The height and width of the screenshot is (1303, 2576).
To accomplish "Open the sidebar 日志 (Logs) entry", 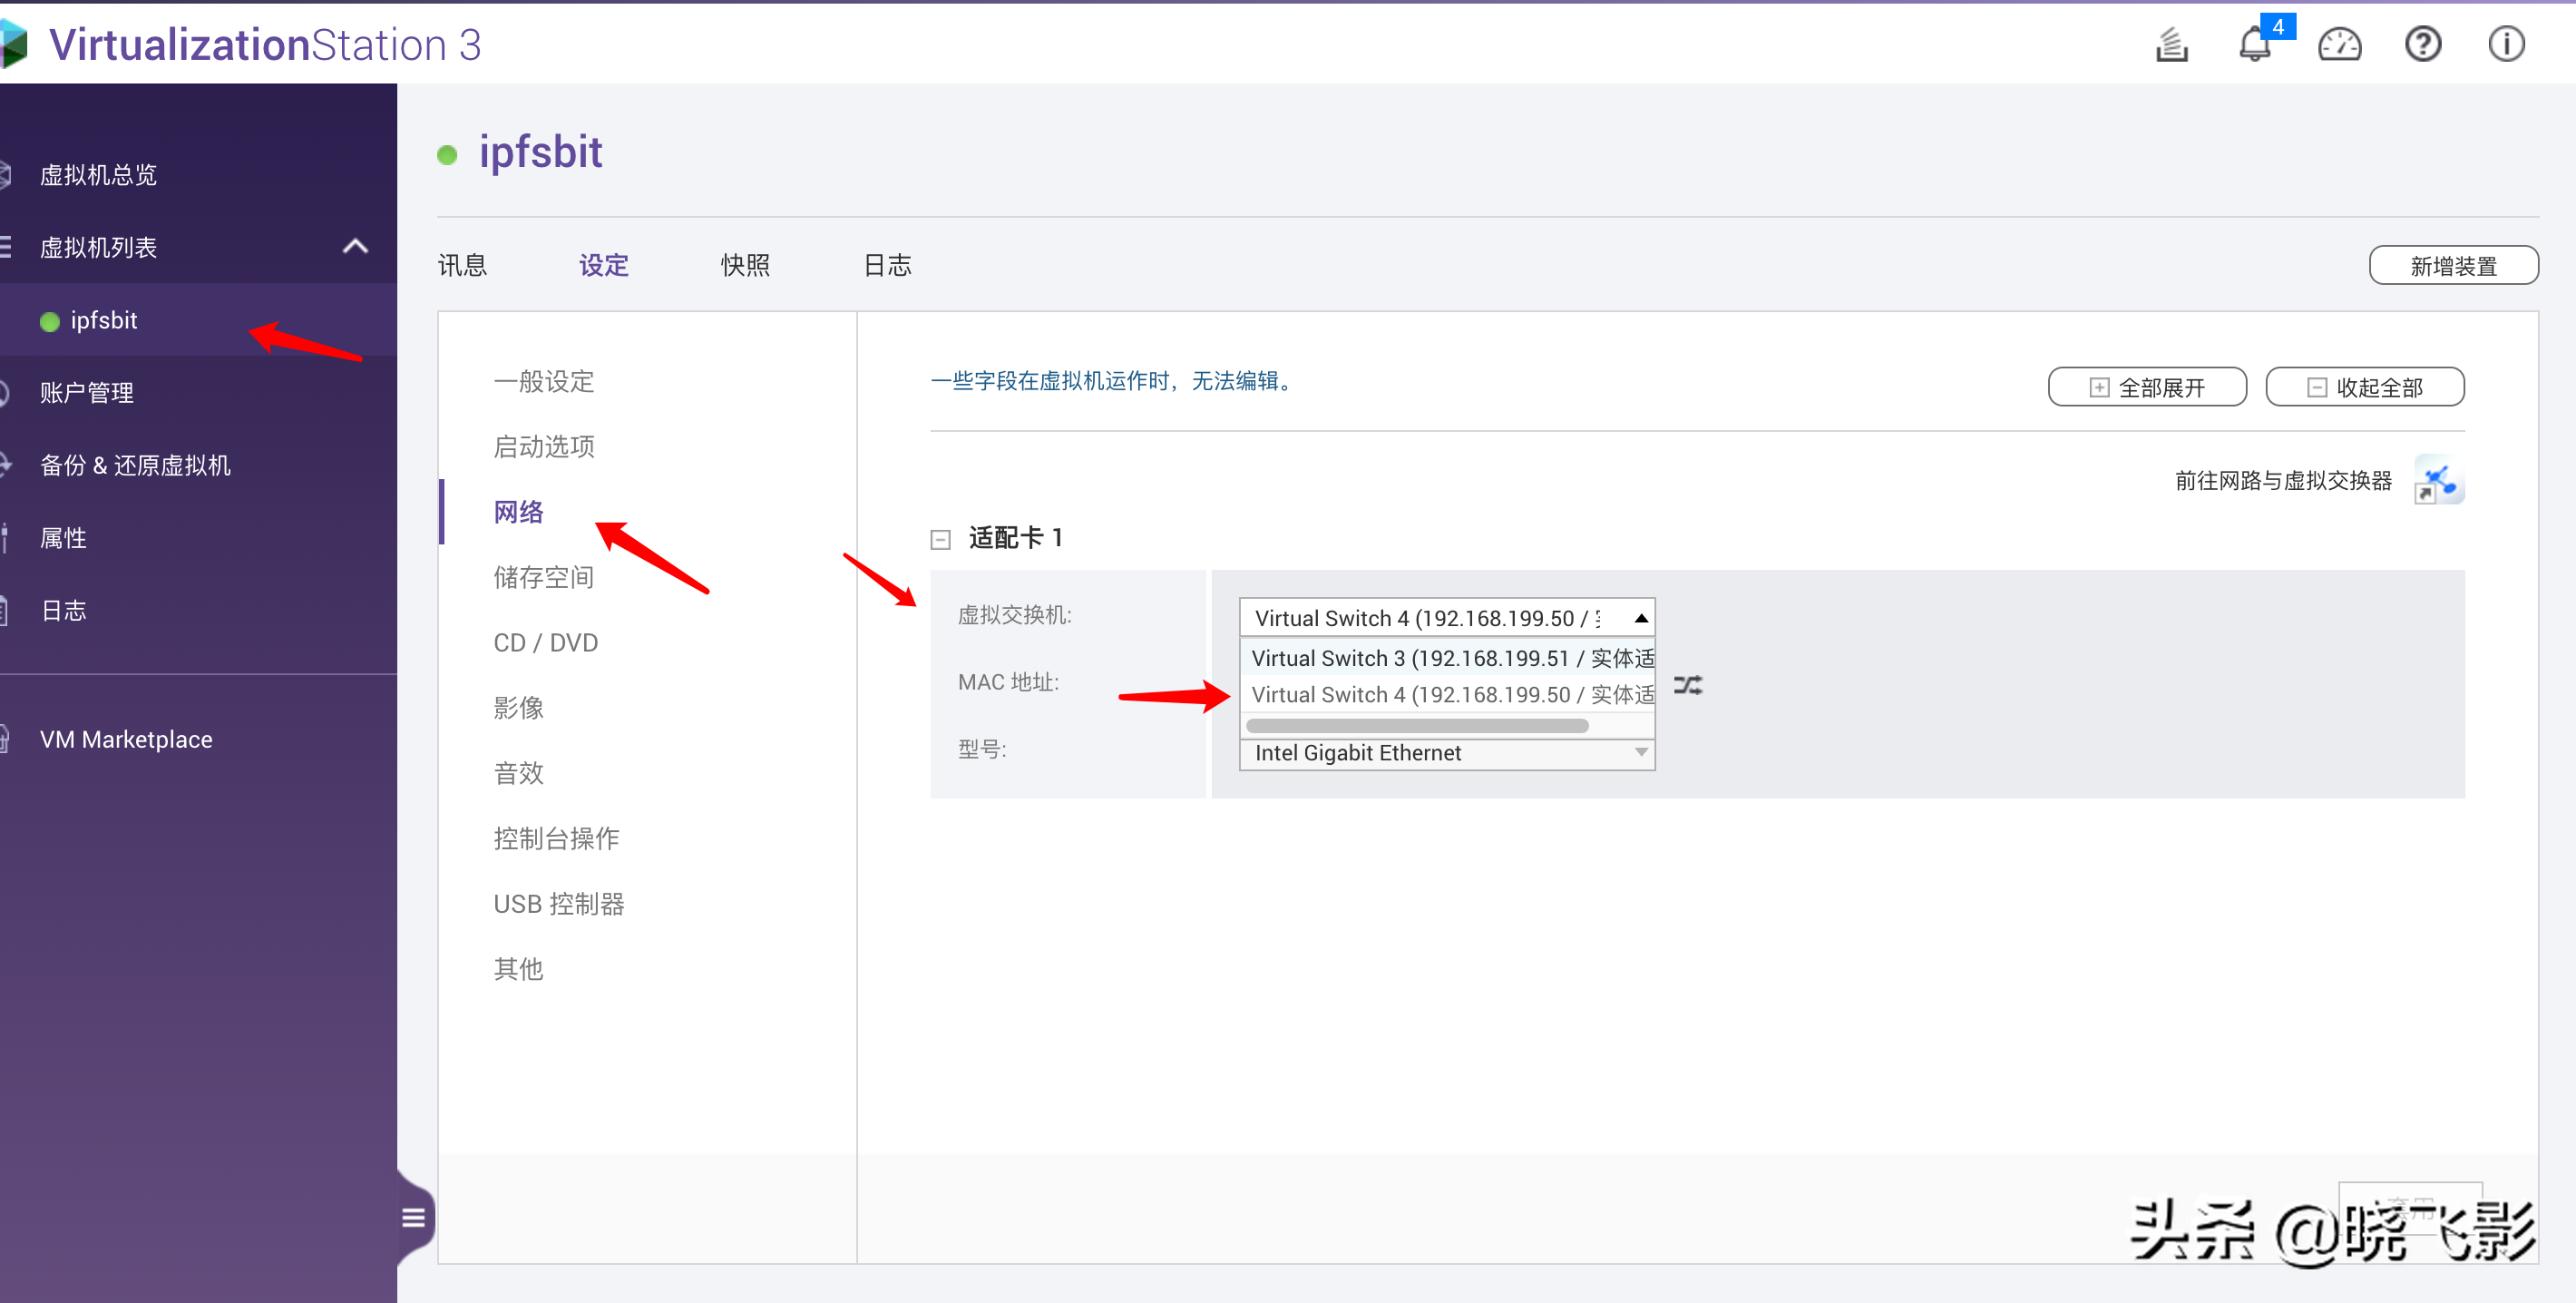I will [x=63, y=611].
